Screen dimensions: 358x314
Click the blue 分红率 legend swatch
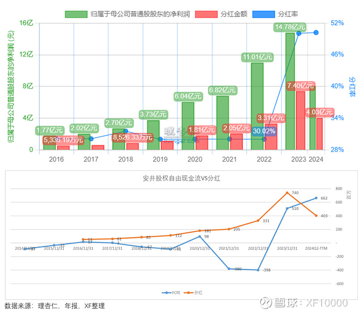(264, 14)
